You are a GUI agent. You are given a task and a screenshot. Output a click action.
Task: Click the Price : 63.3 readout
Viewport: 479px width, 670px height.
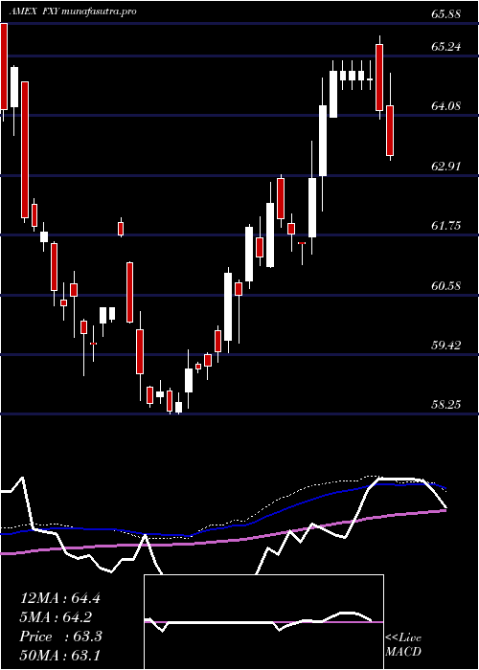pyautogui.click(x=60, y=636)
